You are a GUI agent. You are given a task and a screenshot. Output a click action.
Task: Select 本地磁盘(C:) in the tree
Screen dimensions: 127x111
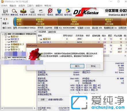(17, 44)
